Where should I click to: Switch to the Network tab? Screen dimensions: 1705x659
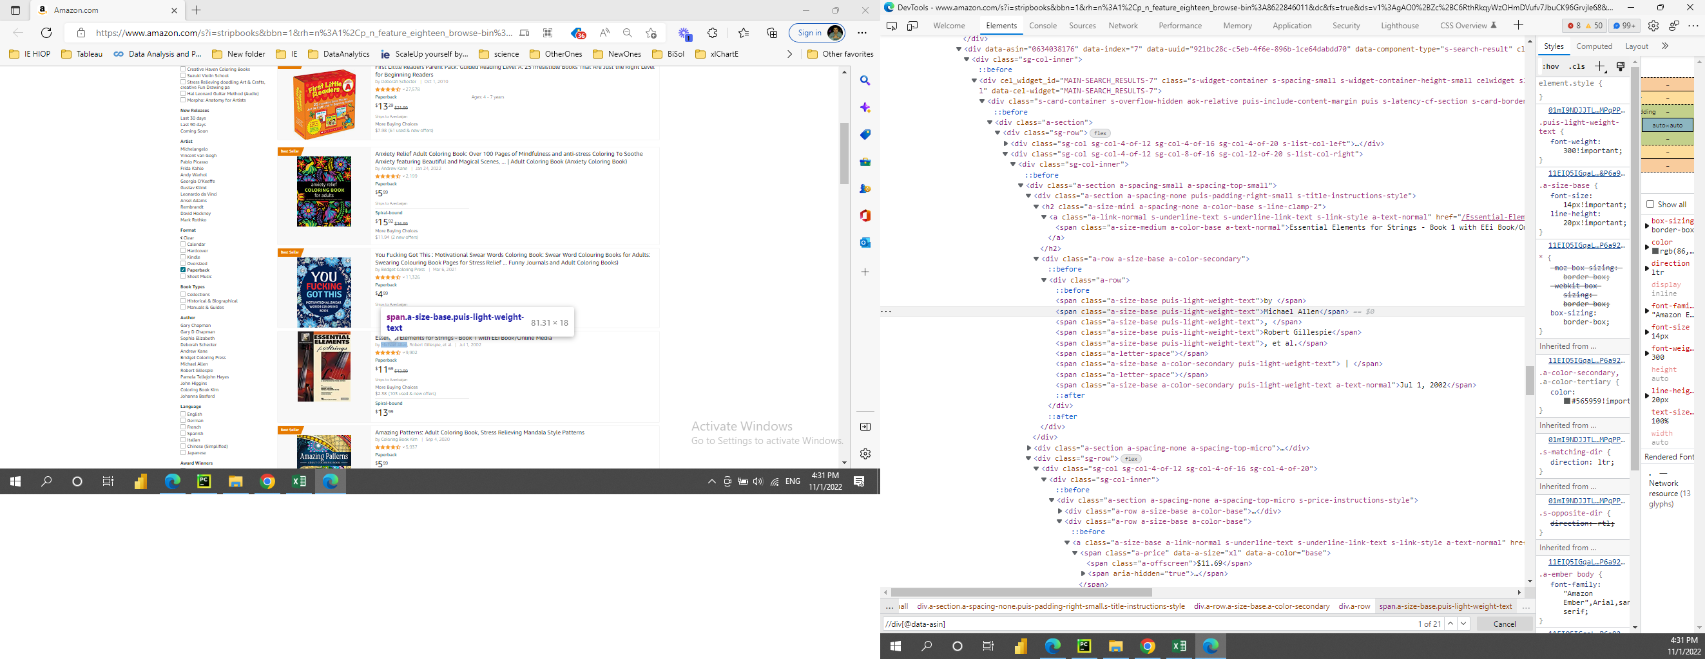[1123, 26]
